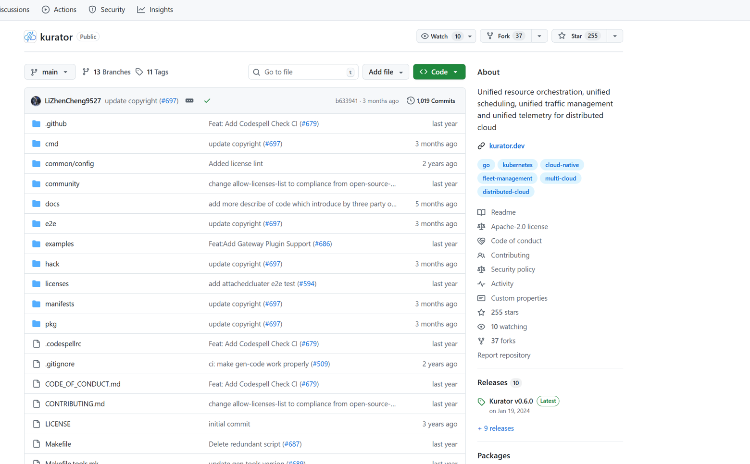This screenshot has width=750, height=464.
Task: Click the .codespellrc file icon
Action: click(x=36, y=344)
